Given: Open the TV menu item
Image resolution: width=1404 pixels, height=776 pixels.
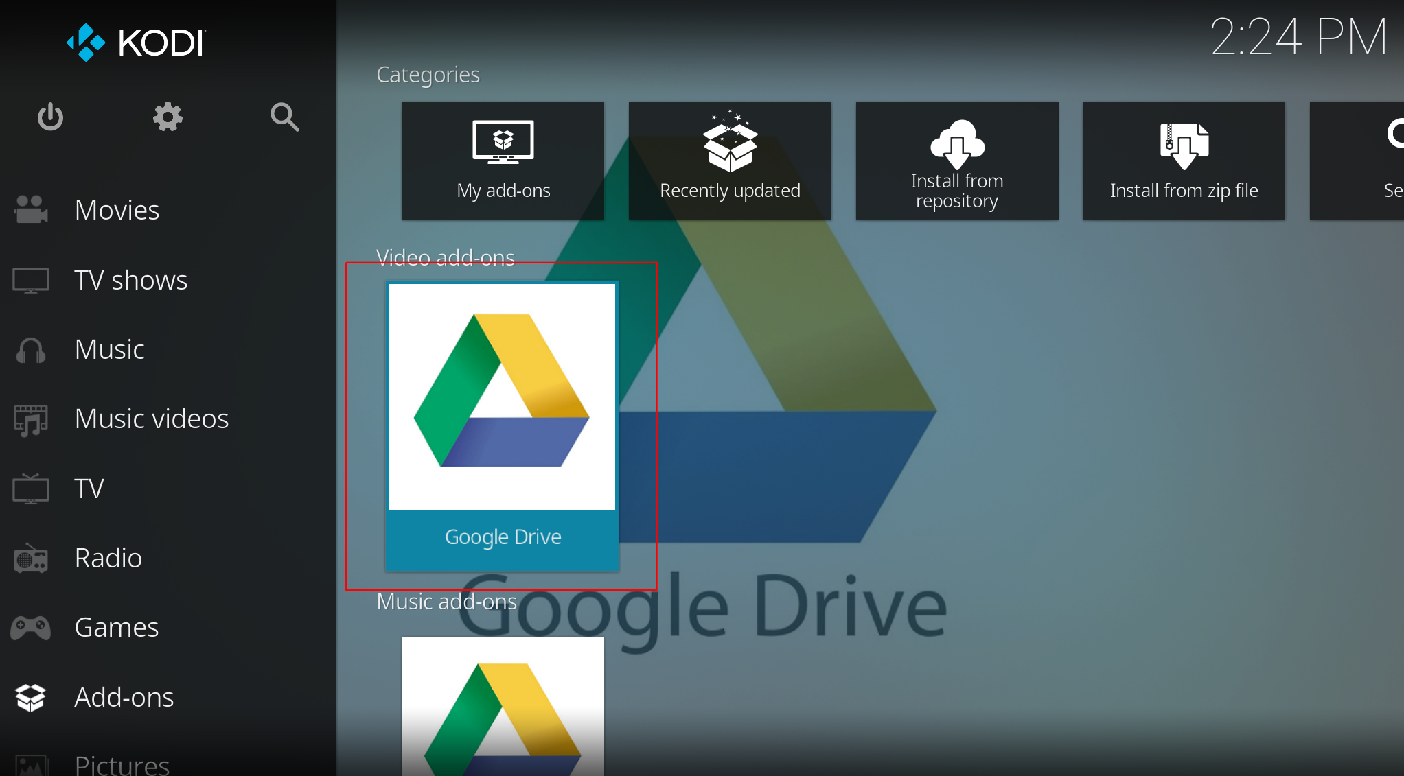Looking at the screenshot, I should tap(89, 489).
